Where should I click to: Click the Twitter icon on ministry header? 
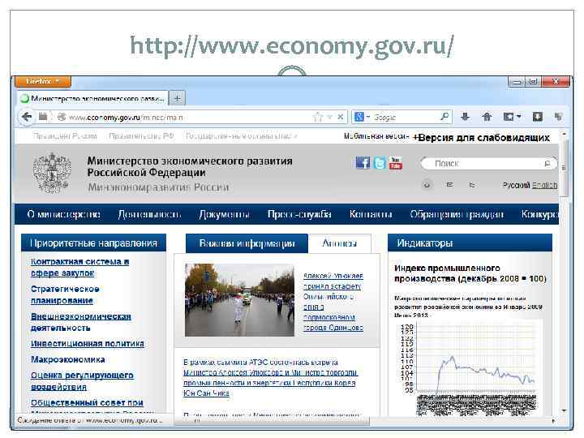pos(380,163)
